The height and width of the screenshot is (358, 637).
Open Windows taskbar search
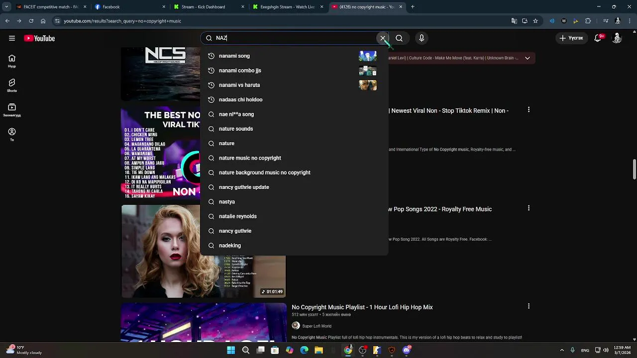pos(246,350)
